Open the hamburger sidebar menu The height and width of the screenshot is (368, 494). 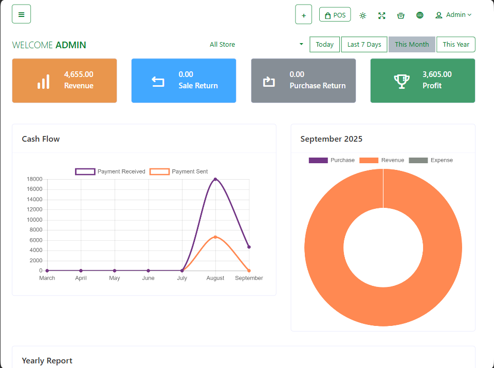pos(21,14)
